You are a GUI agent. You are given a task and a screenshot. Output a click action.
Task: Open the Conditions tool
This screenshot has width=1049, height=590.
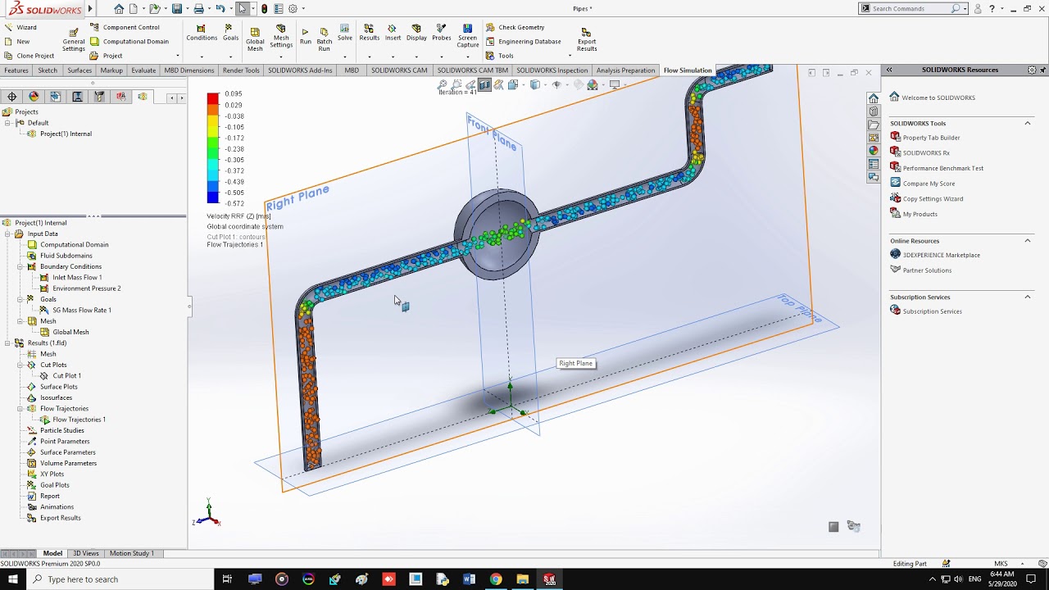click(202, 33)
